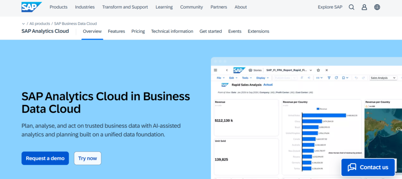Click the SAP Analytics Cloud product title
402x179 pixels.
[45, 31]
